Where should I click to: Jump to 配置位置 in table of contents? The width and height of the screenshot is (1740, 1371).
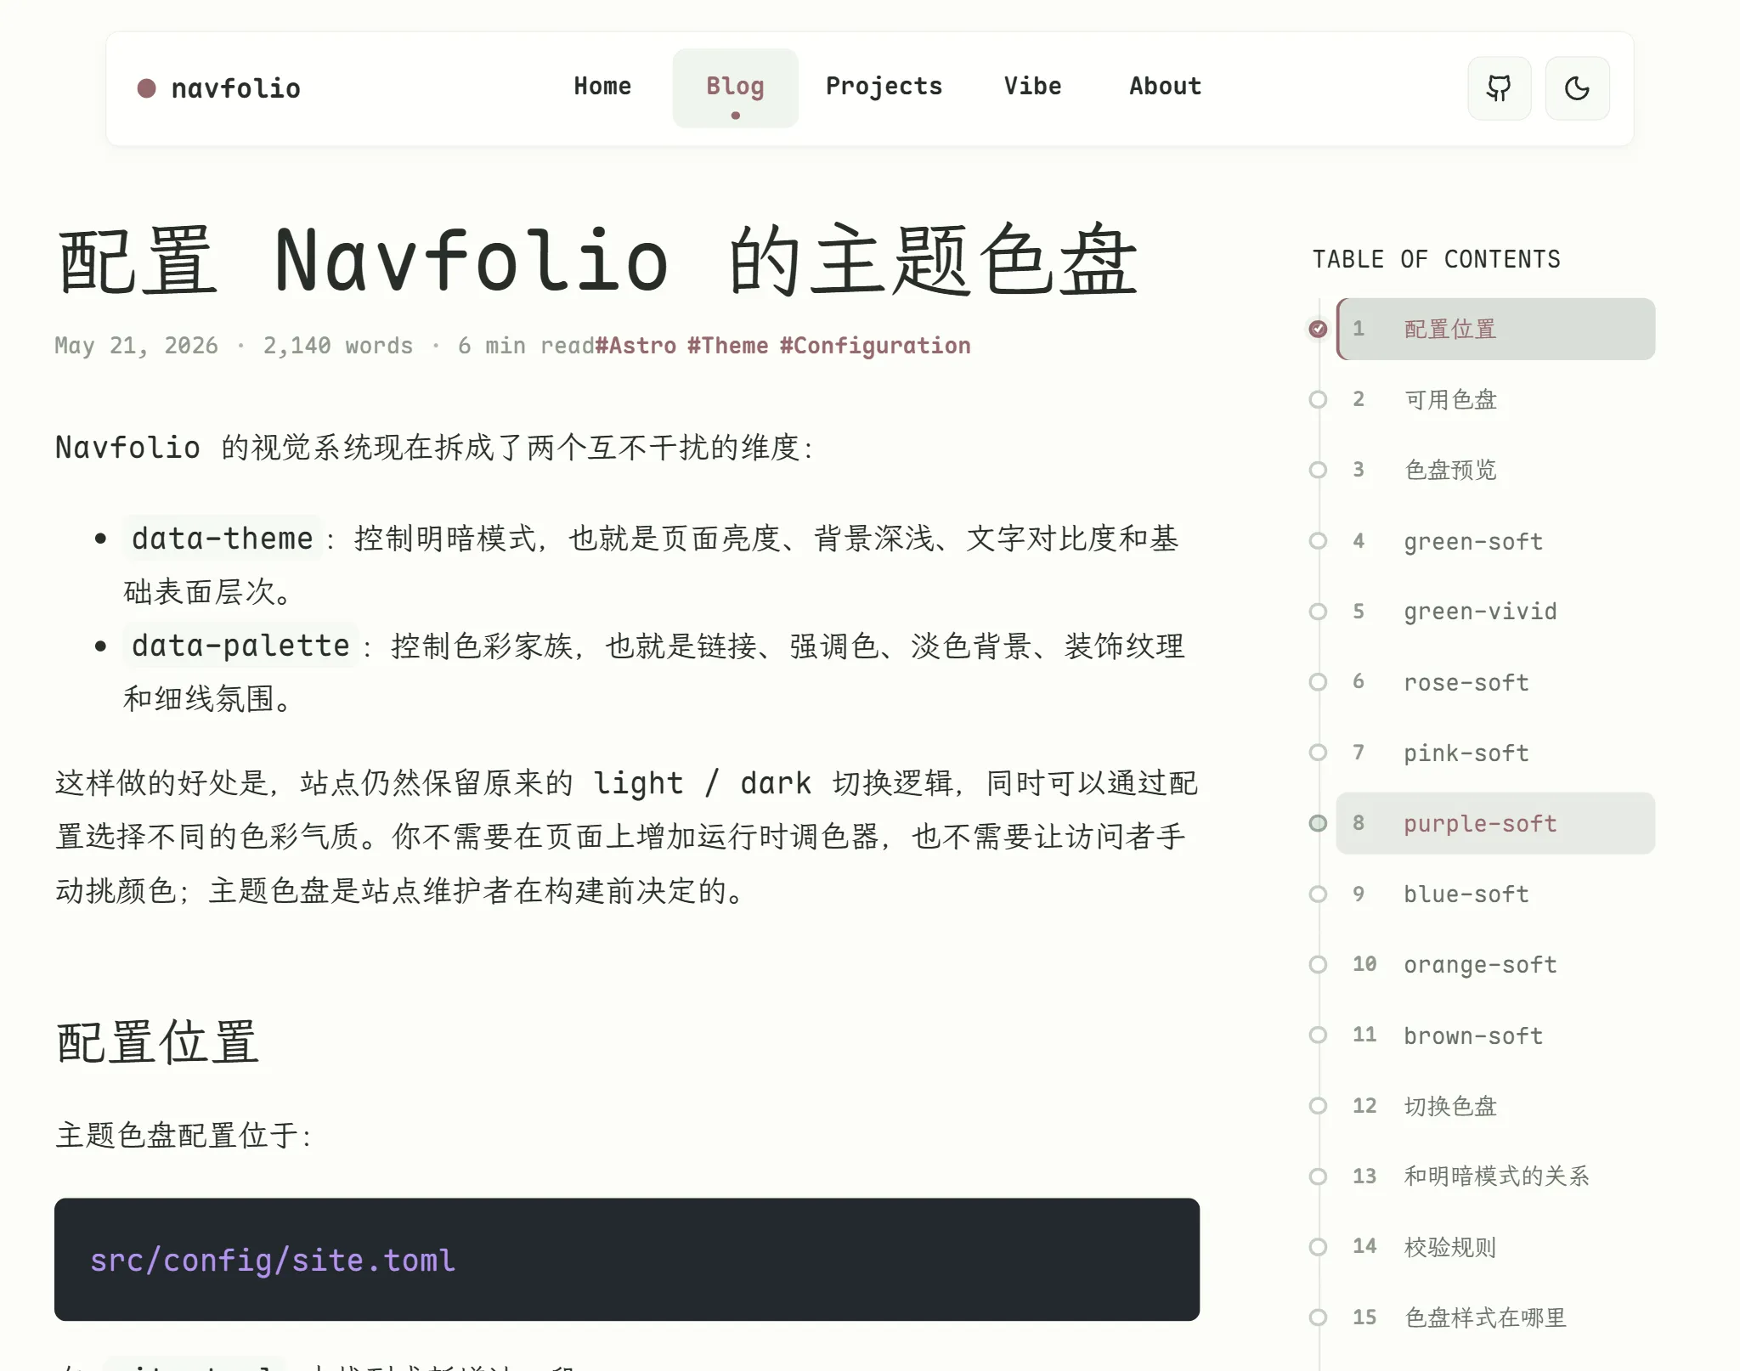1495,329
